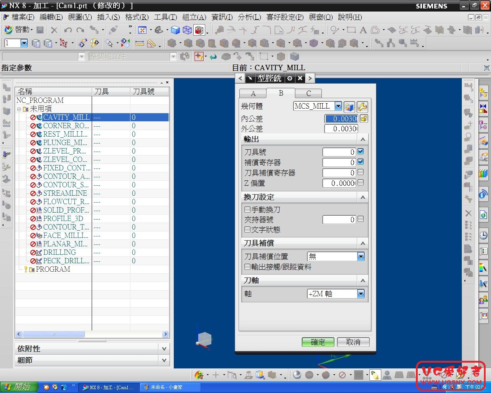Click the roles people icon in right sidebar
This screenshot has width=491, height=393.
(483, 299)
